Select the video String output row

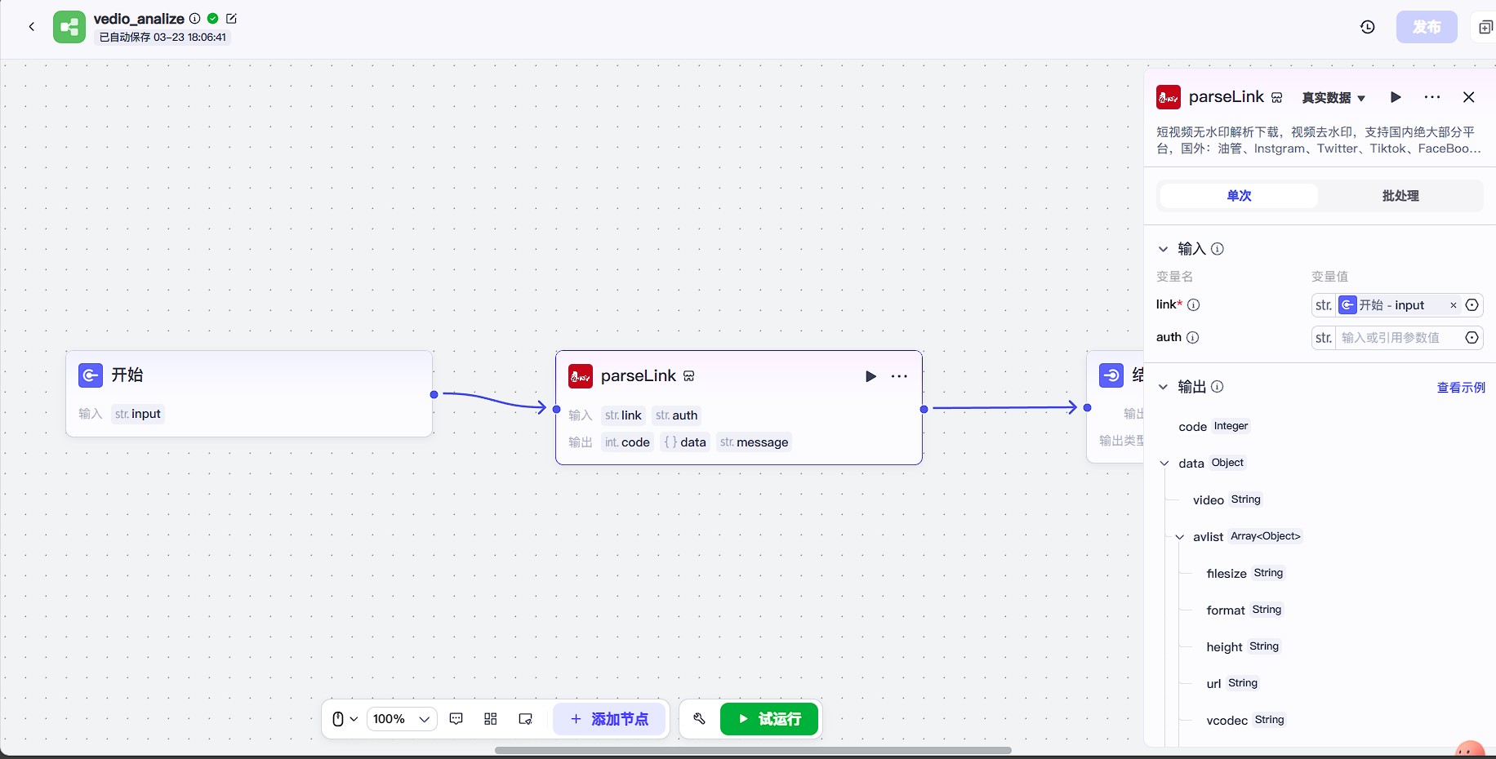[x=1227, y=499]
